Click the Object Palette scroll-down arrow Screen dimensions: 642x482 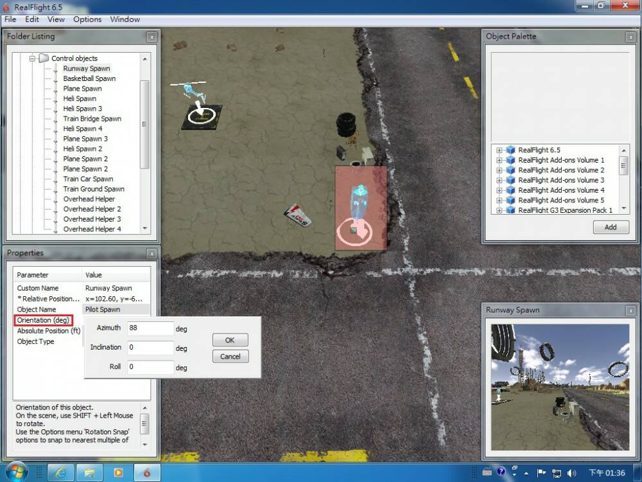[623, 209]
